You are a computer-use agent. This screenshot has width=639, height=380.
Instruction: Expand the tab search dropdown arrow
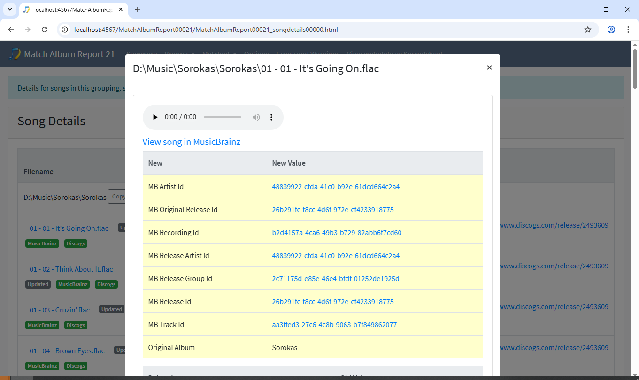pos(9,9)
